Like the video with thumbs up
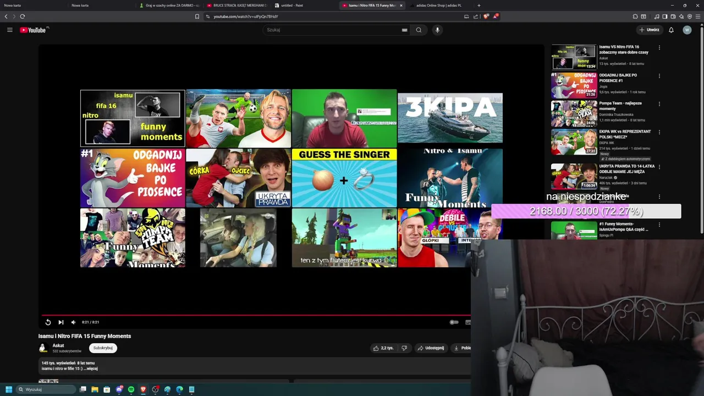The height and width of the screenshot is (396, 704). (383, 348)
